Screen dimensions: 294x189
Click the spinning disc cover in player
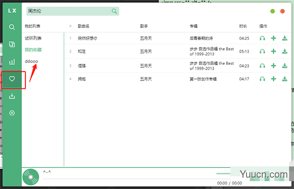(31, 177)
